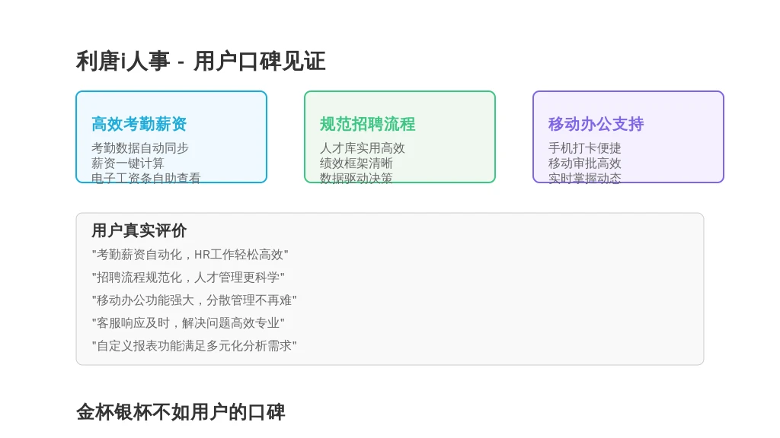Select the quote about 考勤薪资自动化
Viewport: 780px width, 438px height.
click(190, 255)
